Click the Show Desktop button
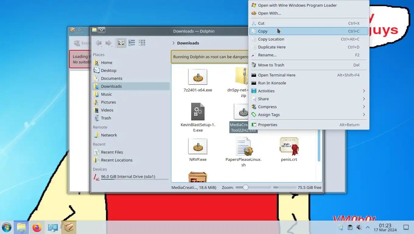The image size is (414, 234). pyautogui.click(x=406, y=227)
